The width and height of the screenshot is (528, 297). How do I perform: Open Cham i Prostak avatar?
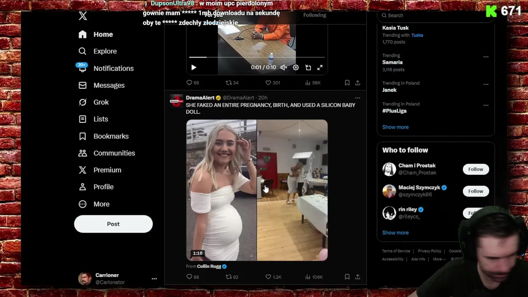[x=389, y=169]
